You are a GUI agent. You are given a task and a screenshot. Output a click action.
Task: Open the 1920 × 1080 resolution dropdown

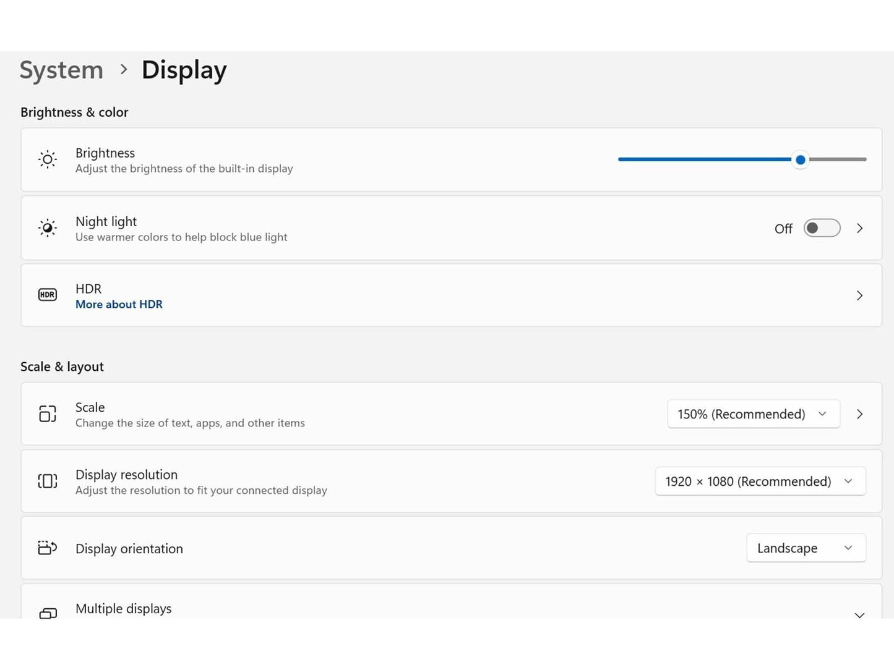click(760, 481)
